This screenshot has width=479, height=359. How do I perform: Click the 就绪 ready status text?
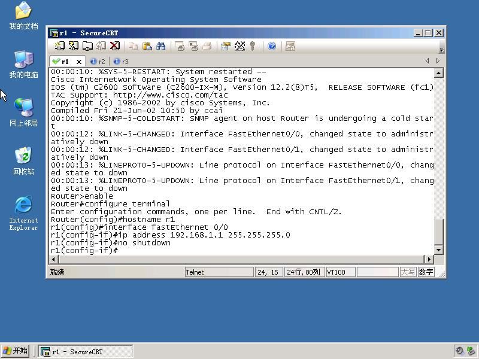click(57, 272)
